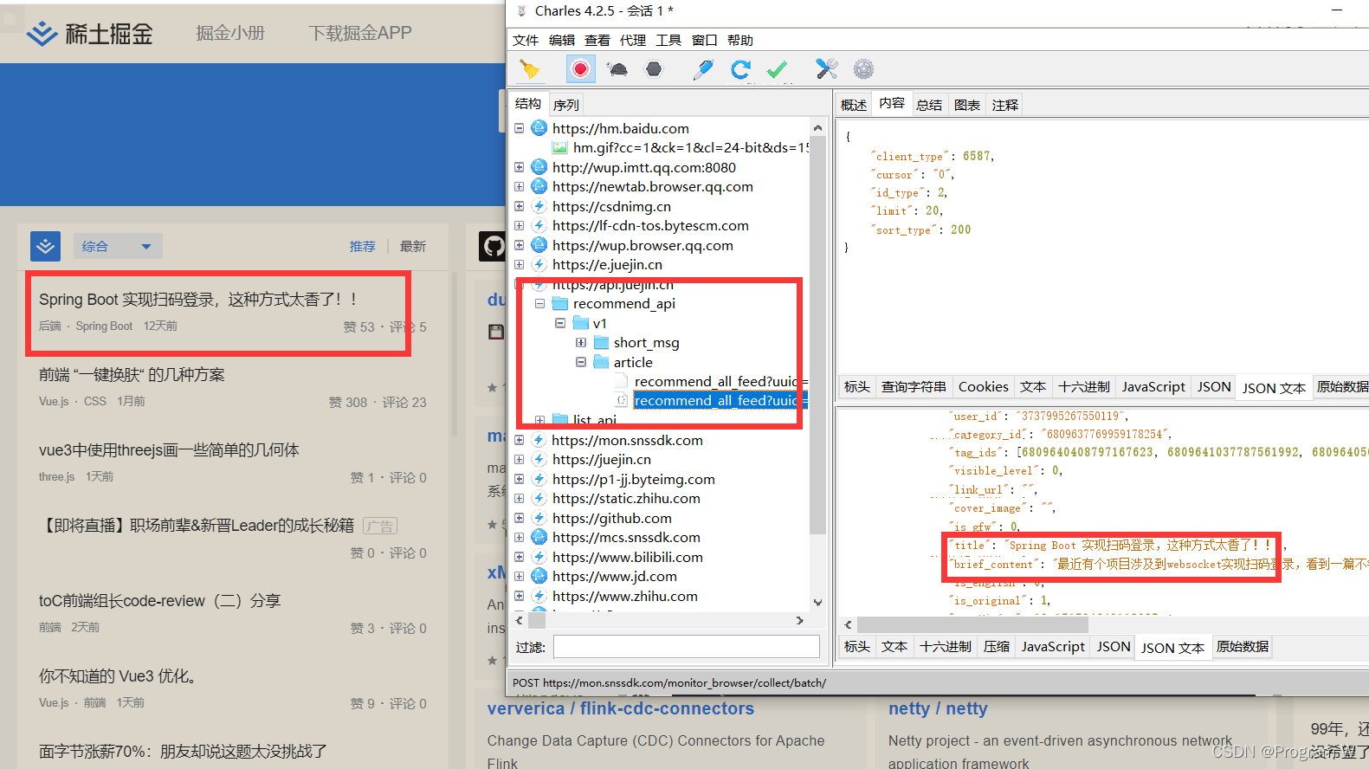Switch to the 概述 tab
This screenshot has height=769, width=1369.
pyautogui.click(x=854, y=105)
